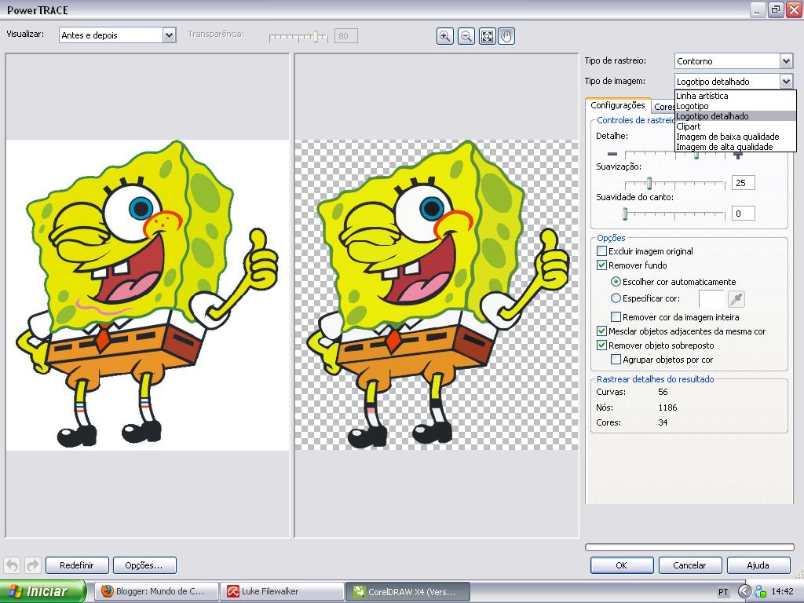Switch to CorelDRAW X4 taskbar item
This screenshot has height=603, width=804.
pyautogui.click(x=407, y=592)
